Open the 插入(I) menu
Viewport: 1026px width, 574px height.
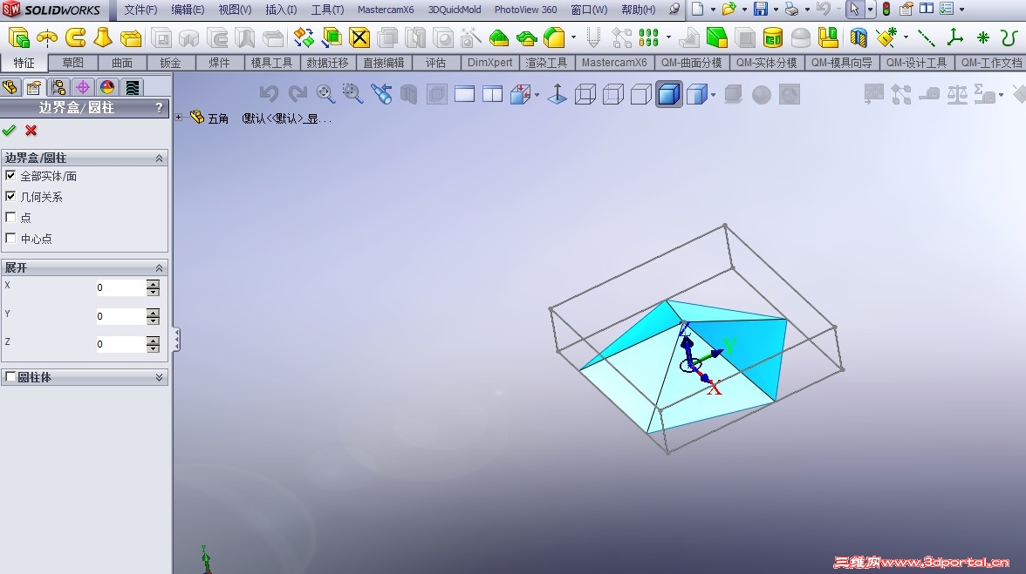[x=281, y=10]
